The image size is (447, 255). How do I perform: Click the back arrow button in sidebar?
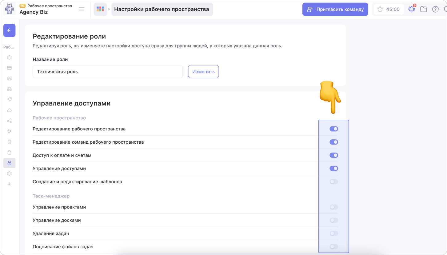(9, 30)
